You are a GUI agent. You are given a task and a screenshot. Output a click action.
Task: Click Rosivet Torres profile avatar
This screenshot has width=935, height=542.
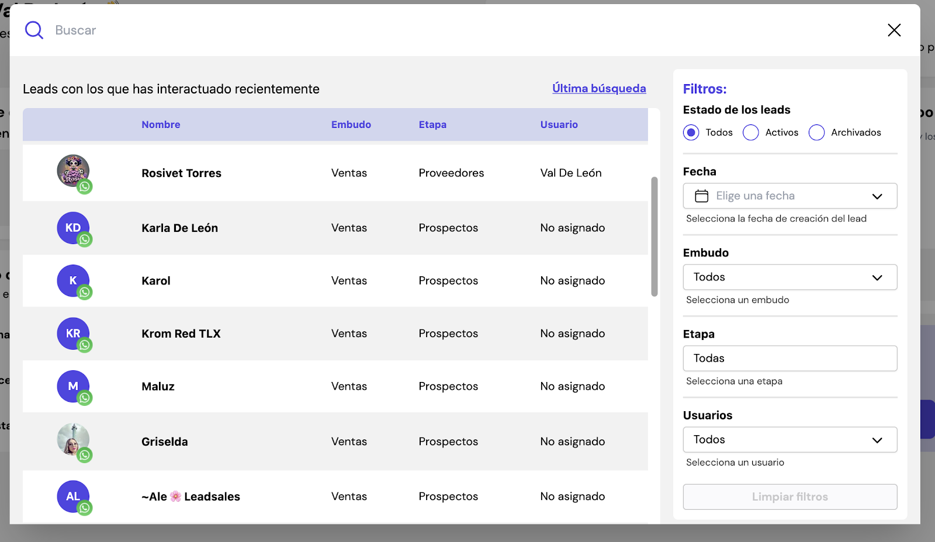click(x=72, y=170)
